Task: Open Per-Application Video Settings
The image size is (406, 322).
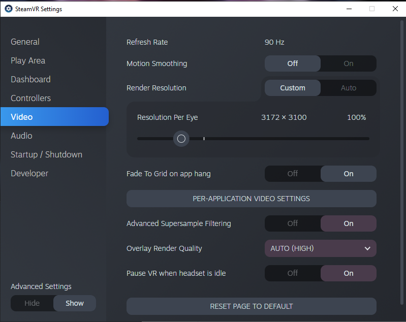Action: point(252,199)
